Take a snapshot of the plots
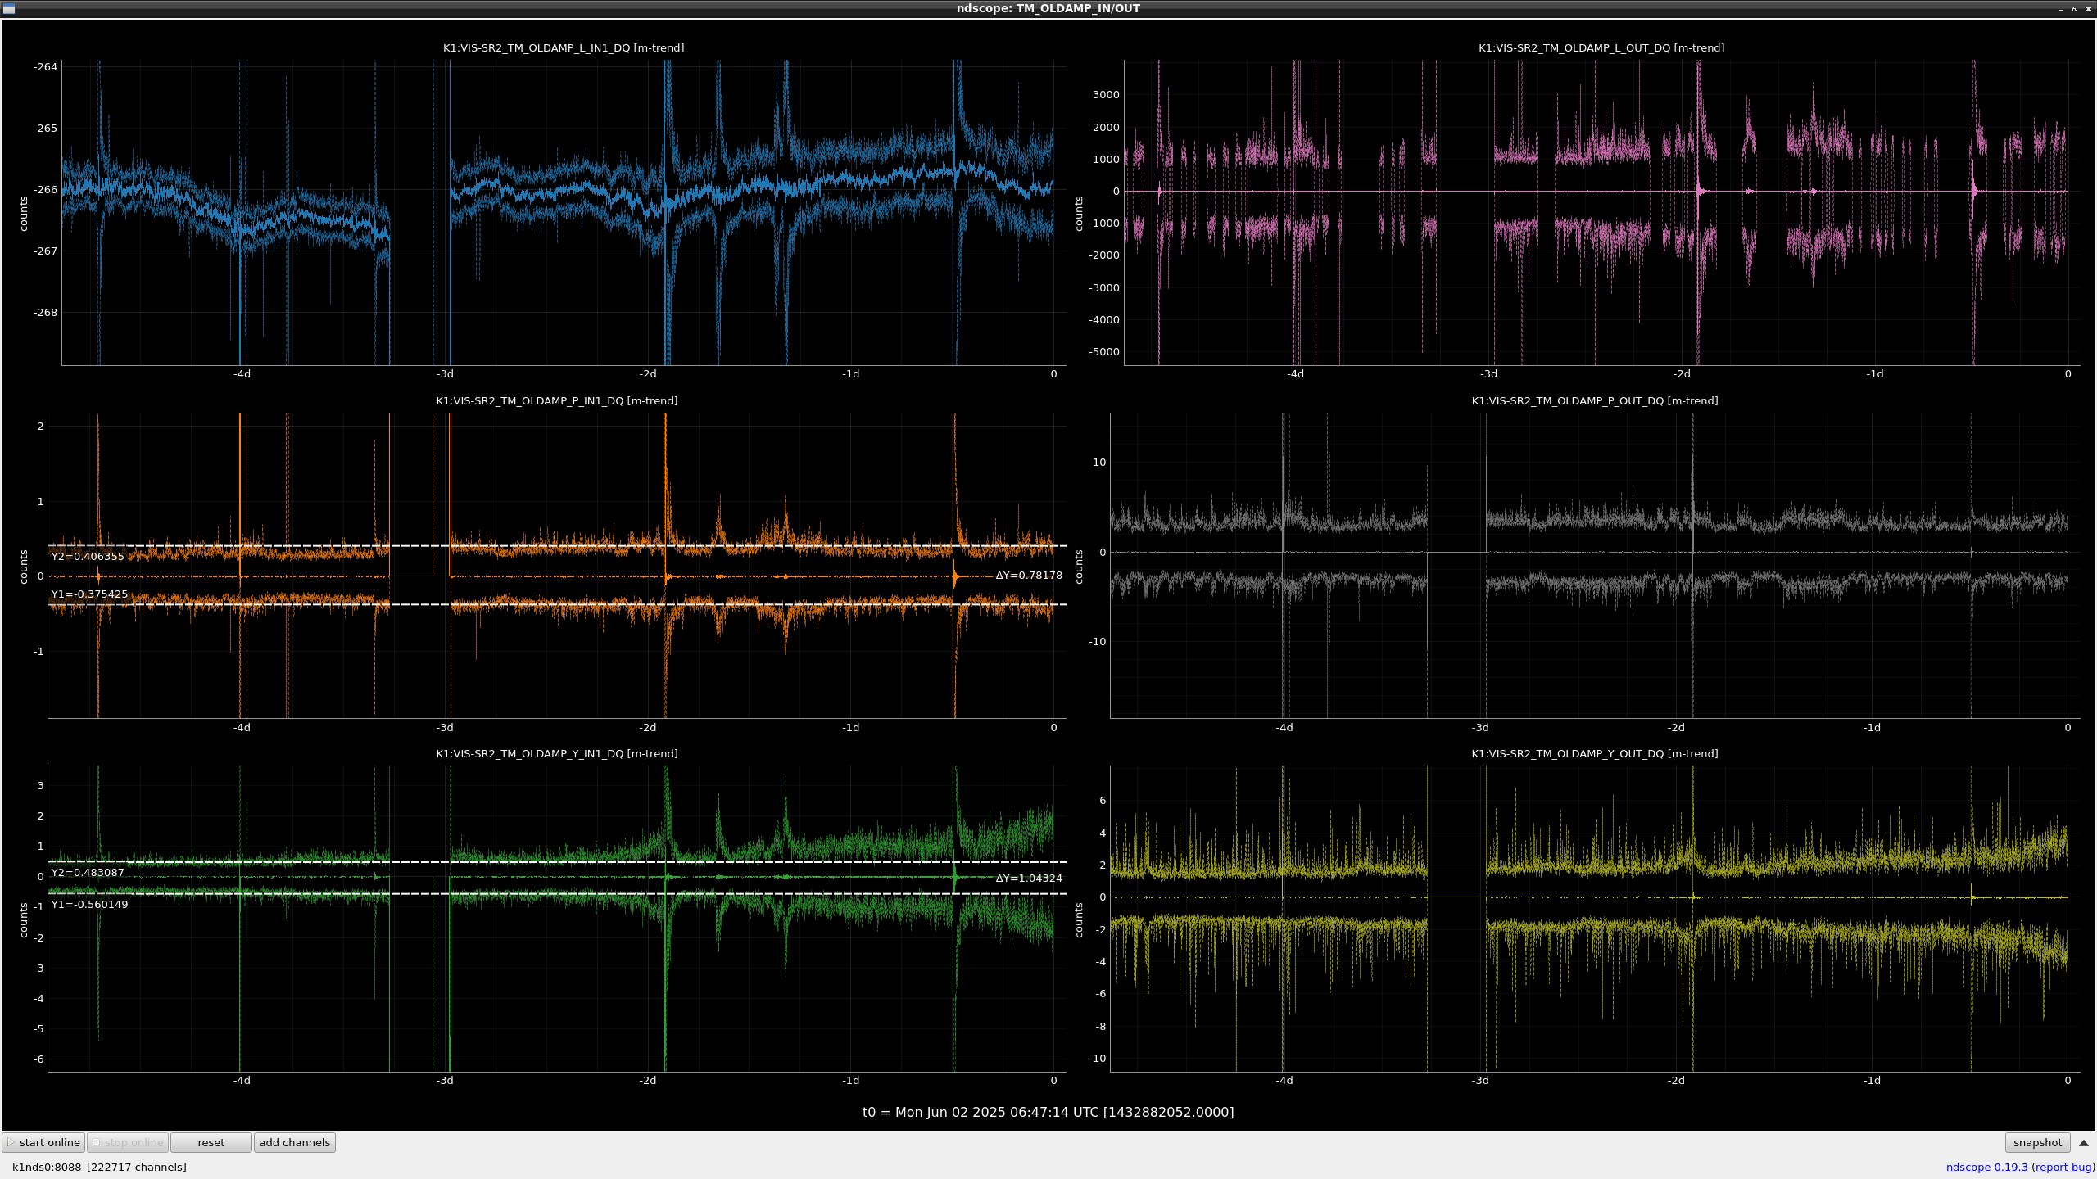This screenshot has height=1179, width=2097. (x=2037, y=1142)
